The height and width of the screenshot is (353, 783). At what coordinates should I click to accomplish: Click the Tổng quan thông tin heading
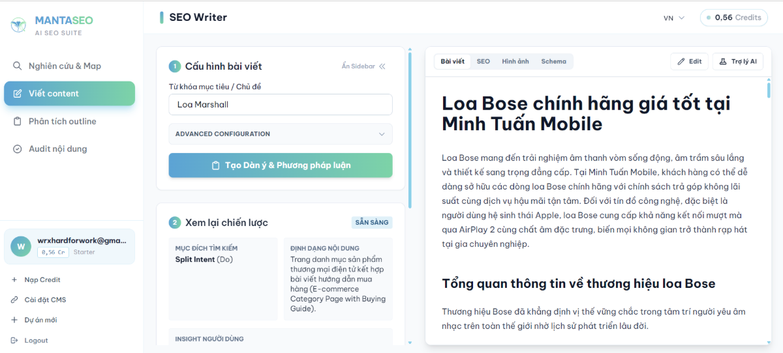579,284
